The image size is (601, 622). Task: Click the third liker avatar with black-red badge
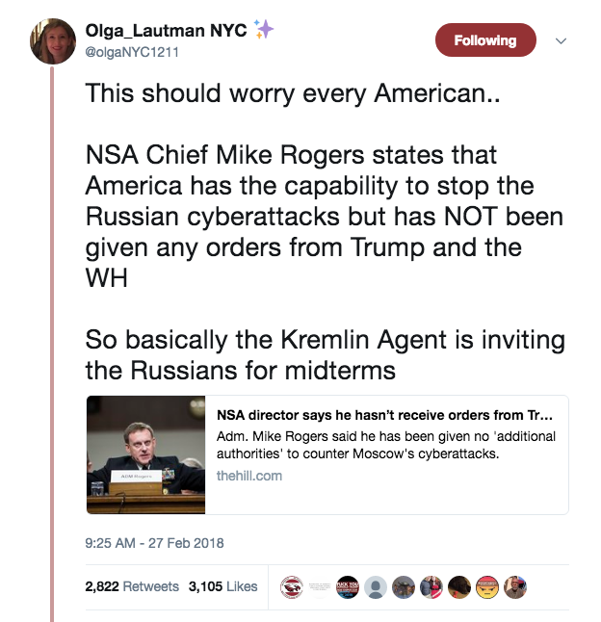348,586
